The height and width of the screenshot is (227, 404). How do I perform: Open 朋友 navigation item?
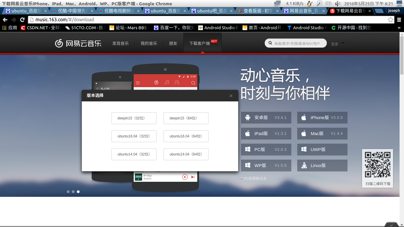173,43
